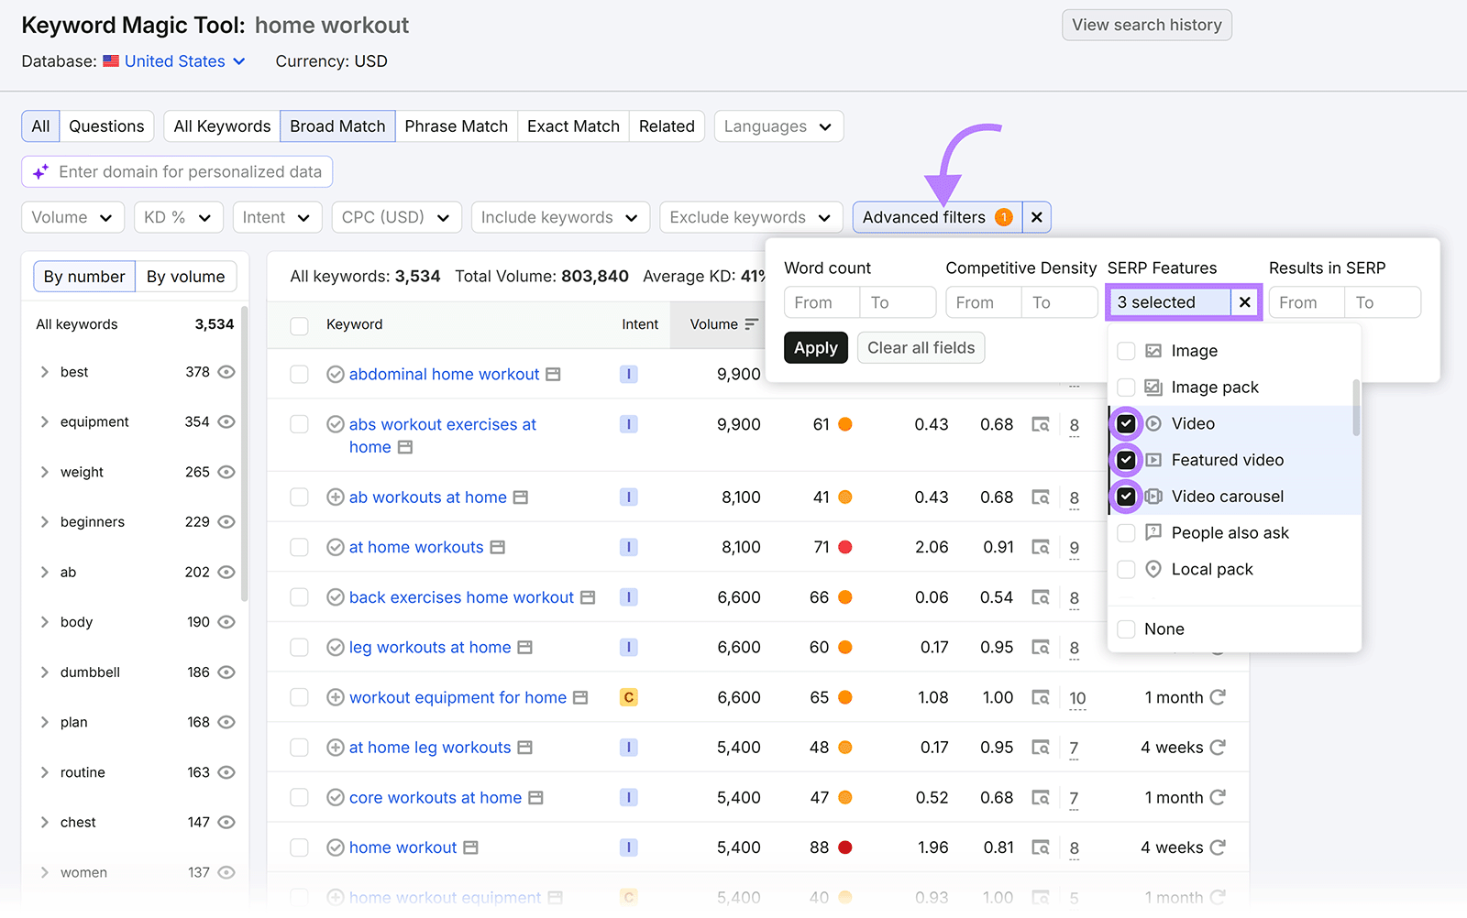Viewport: 1467px width, 918px height.
Task: Toggle the Advanced filters panel
Action: tap(936, 217)
